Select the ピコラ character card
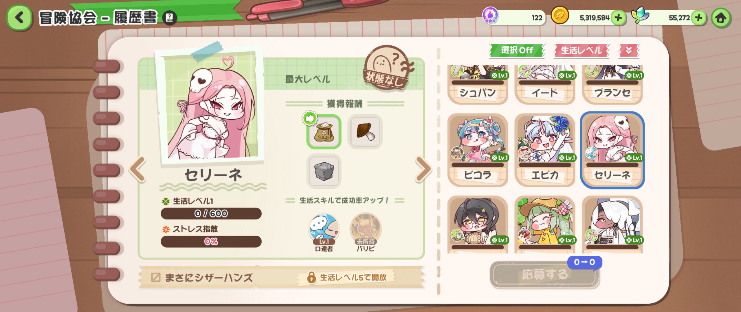The width and height of the screenshot is (741, 312). [x=478, y=150]
